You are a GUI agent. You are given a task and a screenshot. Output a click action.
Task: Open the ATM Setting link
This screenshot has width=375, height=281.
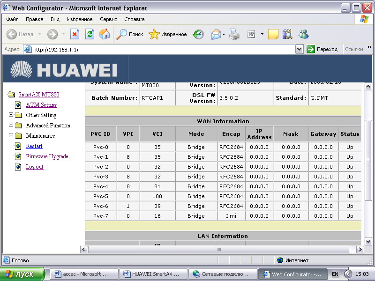point(41,104)
